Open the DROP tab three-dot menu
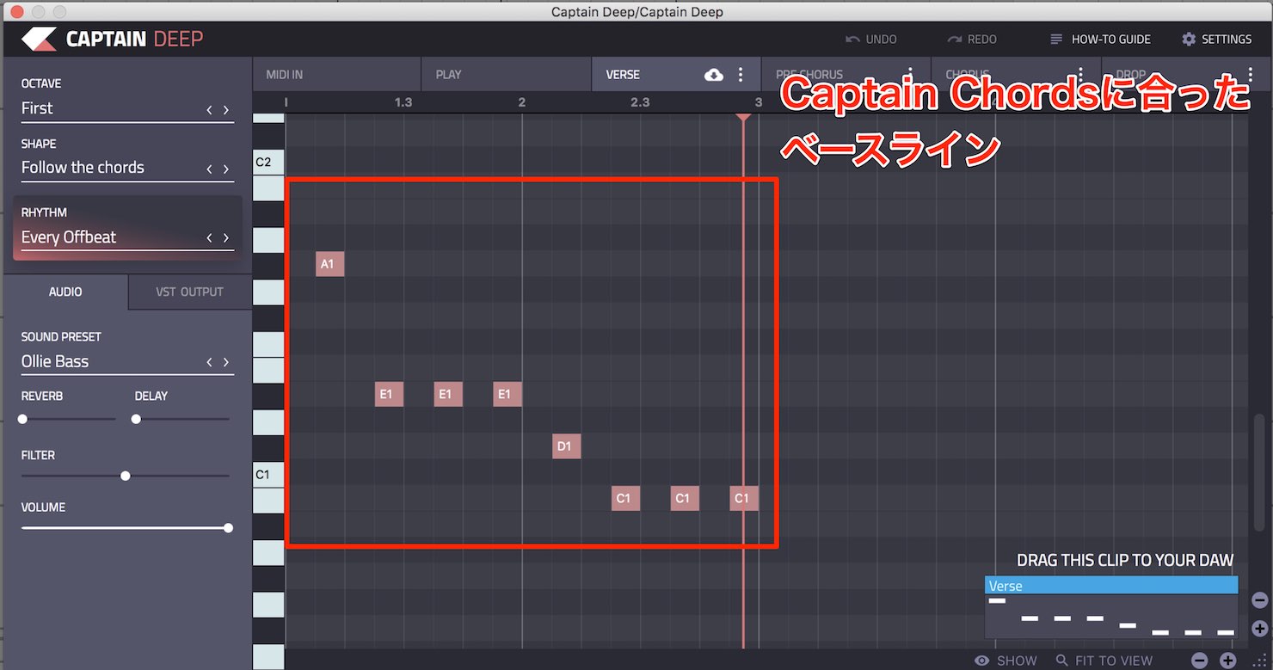Screen dimensions: 1273x670 tap(1250, 75)
